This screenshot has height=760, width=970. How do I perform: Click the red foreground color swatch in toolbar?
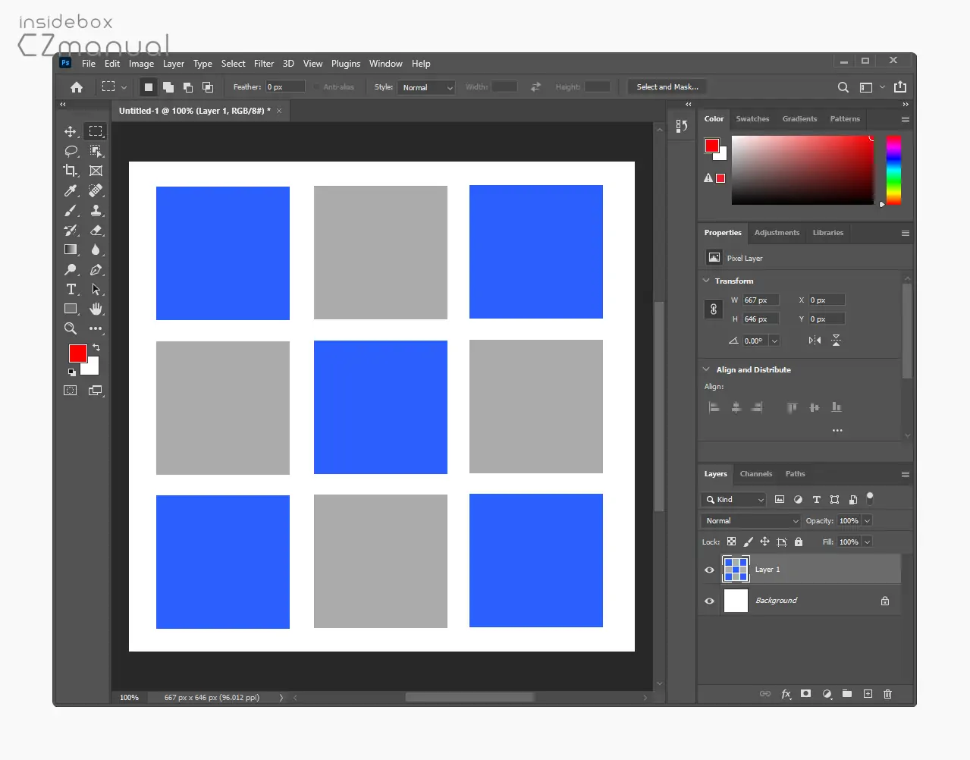pyautogui.click(x=78, y=353)
